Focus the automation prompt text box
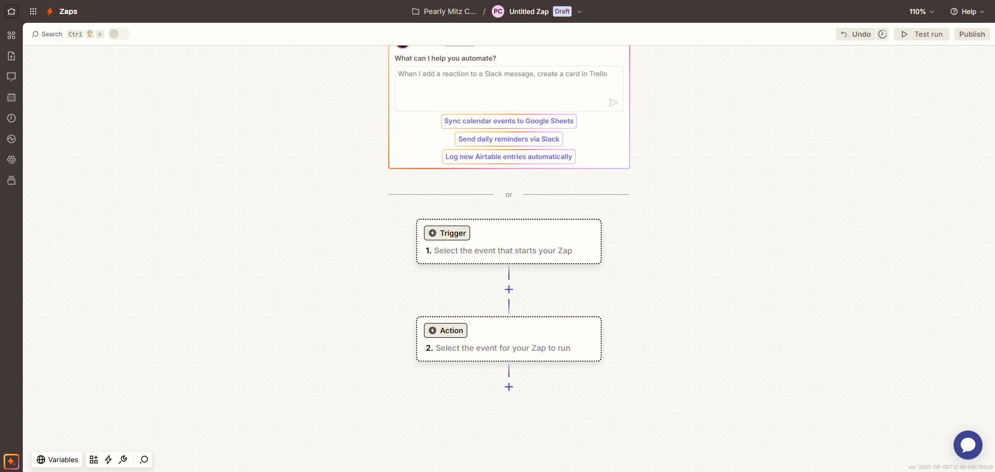Viewport: 995px width, 472px height. point(509,89)
